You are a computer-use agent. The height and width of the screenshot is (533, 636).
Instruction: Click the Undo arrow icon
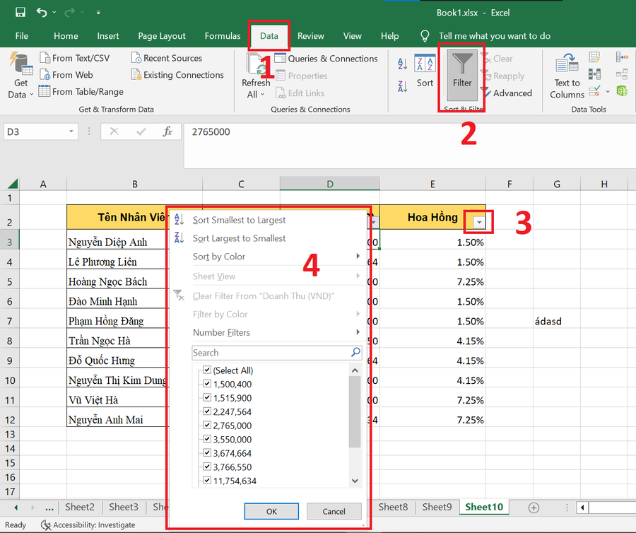42,12
